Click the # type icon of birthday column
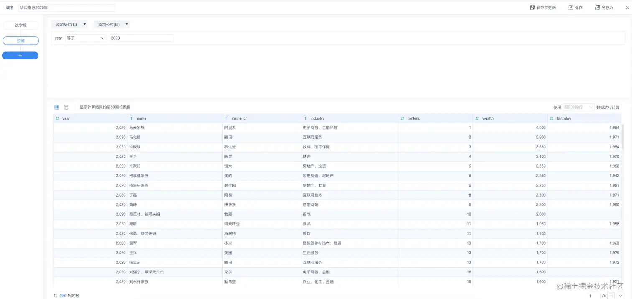632x299 pixels. coord(552,118)
